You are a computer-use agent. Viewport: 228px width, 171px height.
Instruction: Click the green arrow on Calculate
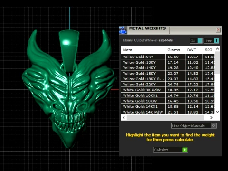point(185,150)
